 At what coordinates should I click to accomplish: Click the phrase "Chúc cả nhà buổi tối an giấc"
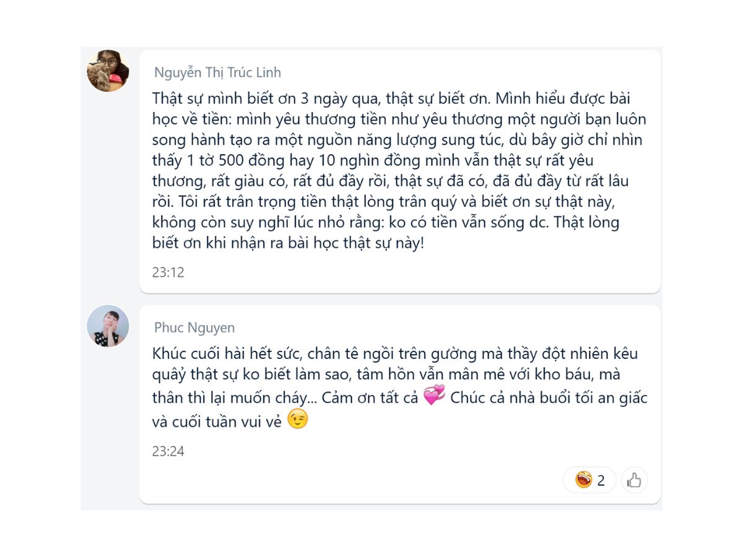coord(549,397)
